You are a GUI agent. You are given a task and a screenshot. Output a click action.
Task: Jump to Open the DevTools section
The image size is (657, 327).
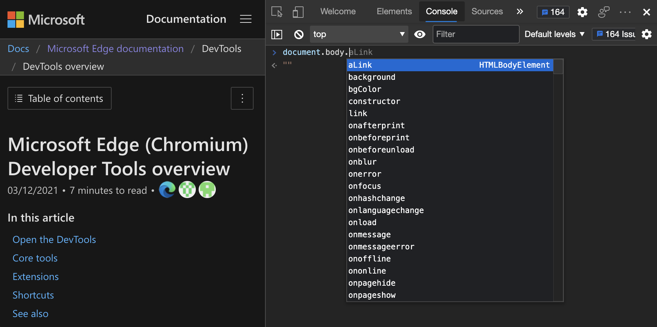click(54, 240)
